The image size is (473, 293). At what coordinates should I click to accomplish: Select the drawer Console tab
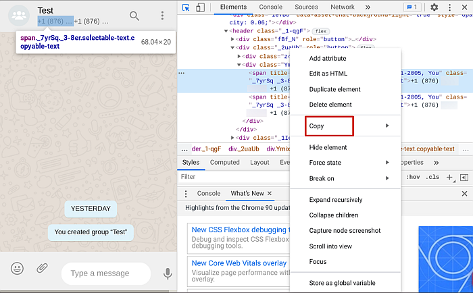tap(208, 194)
